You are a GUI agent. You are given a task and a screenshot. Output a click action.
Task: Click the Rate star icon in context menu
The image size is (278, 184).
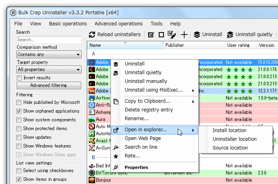[x=116, y=156]
